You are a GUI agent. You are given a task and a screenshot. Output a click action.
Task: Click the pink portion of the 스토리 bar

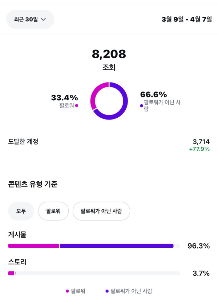[11, 273]
